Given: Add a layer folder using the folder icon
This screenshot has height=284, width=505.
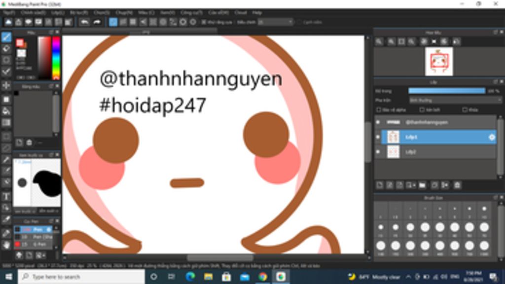Looking at the screenshot, I should click(x=422, y=185).
